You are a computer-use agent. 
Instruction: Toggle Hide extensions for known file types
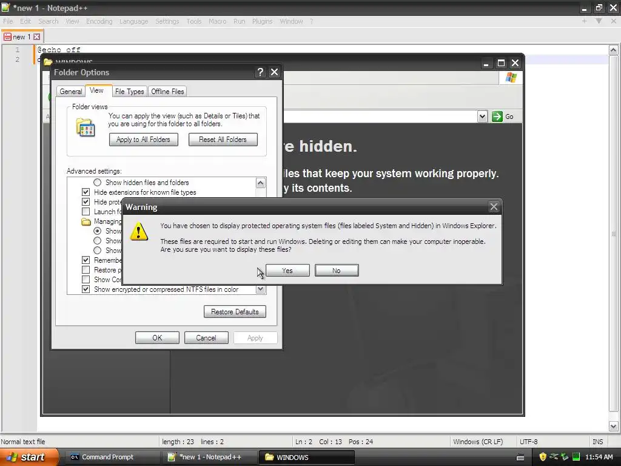(x=86, y=192)
